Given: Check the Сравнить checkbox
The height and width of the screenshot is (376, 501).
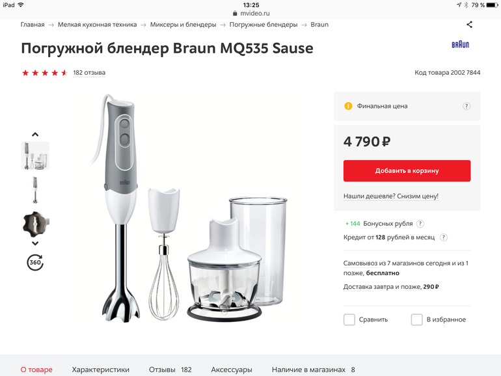Looking at the screenshot, I should pos(349,319).
